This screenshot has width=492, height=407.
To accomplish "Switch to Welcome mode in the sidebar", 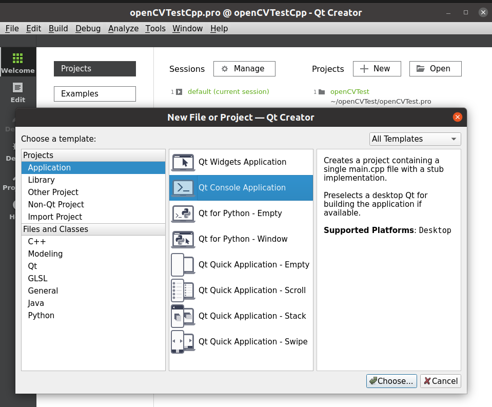I will [18, 62].
